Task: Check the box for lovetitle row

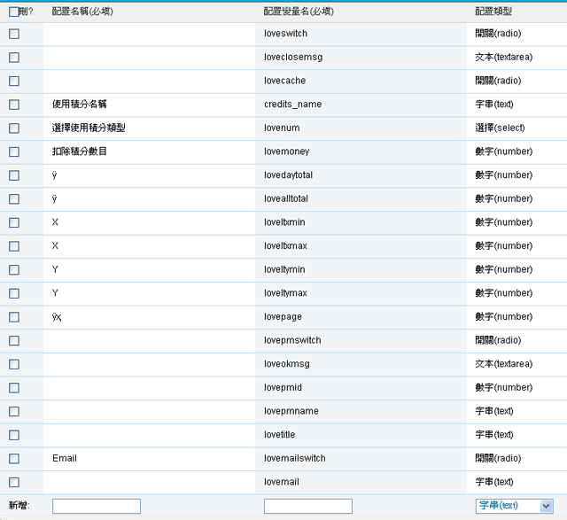Action: (14, 435)
